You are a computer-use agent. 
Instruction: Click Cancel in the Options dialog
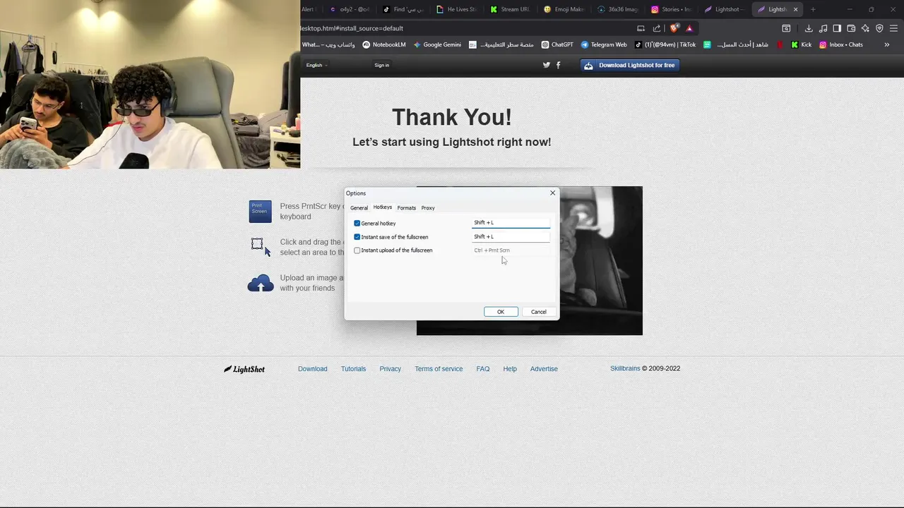click(538, 312)
